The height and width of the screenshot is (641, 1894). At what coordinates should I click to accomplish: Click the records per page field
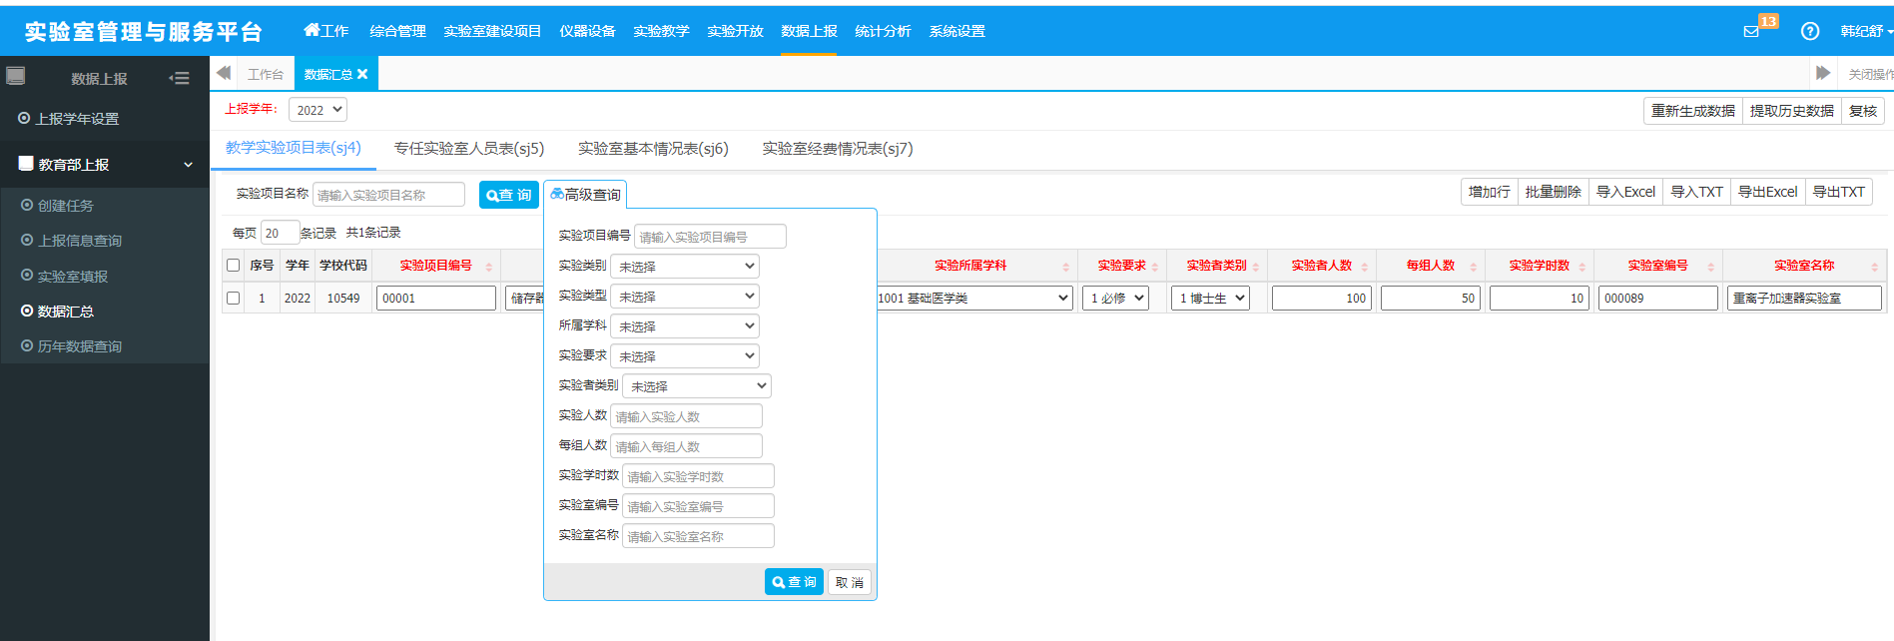[x=280, y=233]
